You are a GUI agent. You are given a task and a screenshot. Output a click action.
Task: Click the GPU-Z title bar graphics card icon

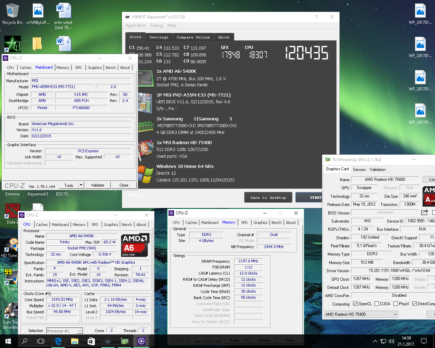[x=328, y=159]
